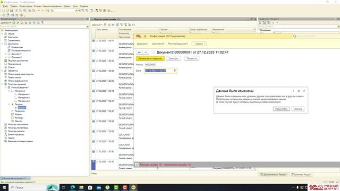340x191 pixels.
Task: Click the Move down arrow in the Configuration panel toolbar
Action: coord(34,23)
